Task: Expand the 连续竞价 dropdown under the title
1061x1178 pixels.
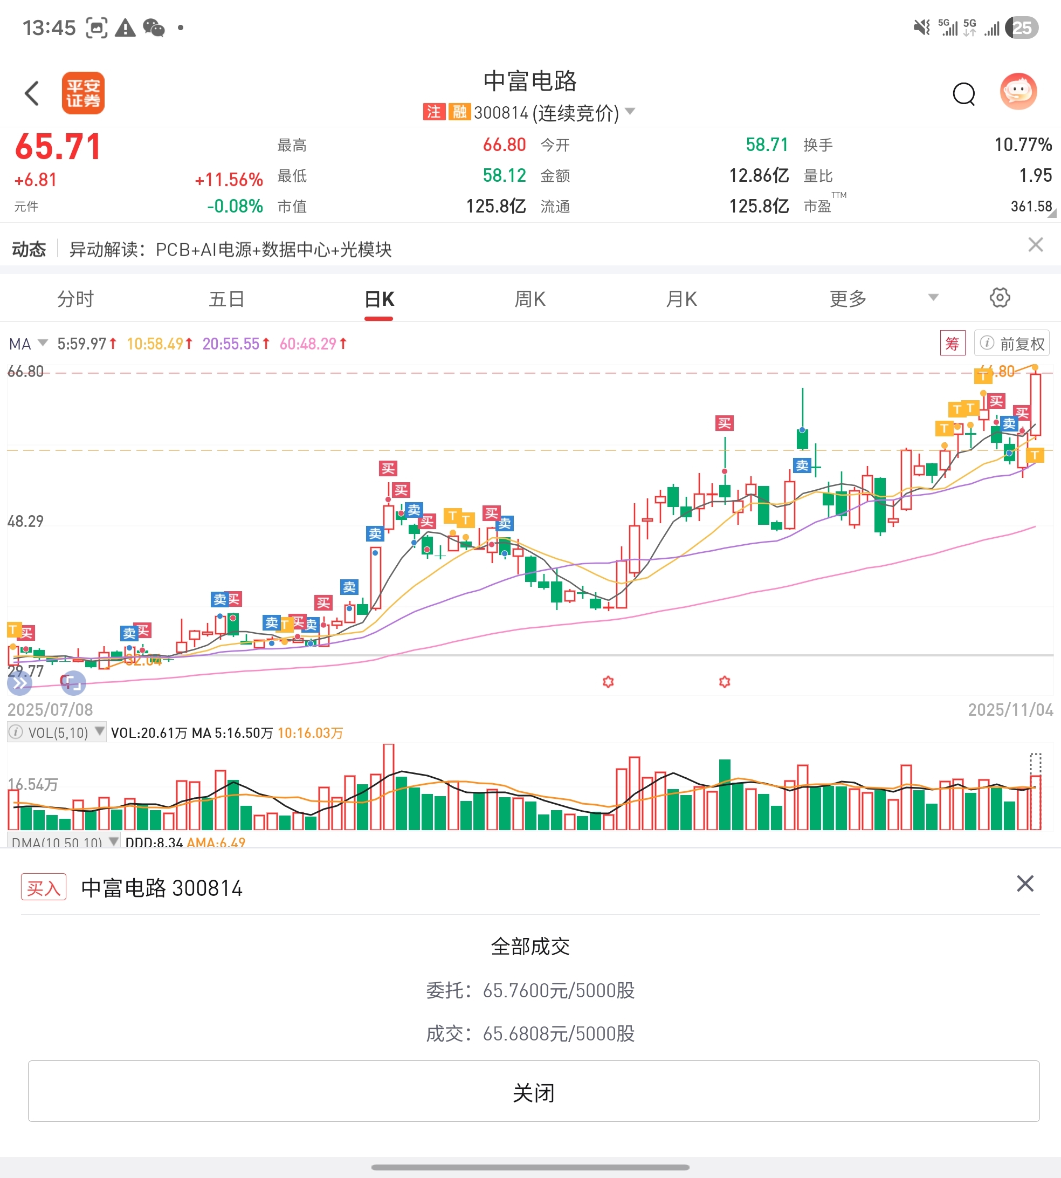Action: click(630, 111)
